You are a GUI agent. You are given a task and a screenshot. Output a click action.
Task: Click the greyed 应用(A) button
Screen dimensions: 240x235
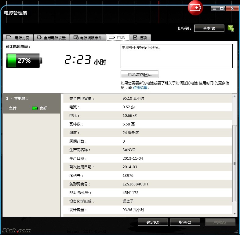pyautogui.click(x=220, y=222)
